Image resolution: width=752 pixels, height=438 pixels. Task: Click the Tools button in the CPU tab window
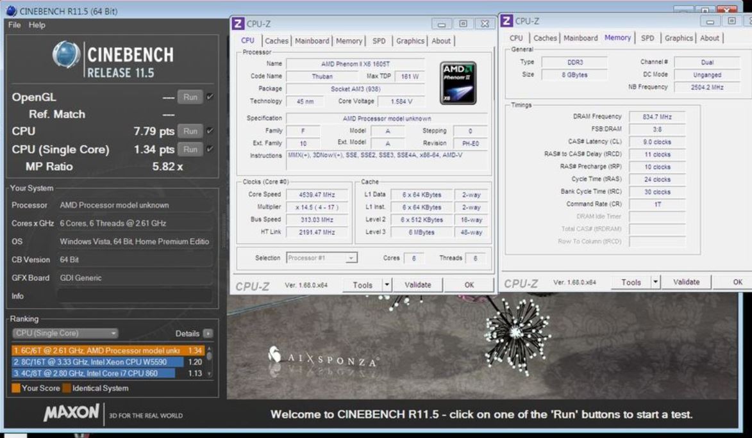tap(363, 285)
